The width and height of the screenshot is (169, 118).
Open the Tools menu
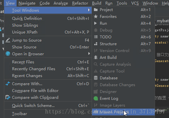point(122,3)
